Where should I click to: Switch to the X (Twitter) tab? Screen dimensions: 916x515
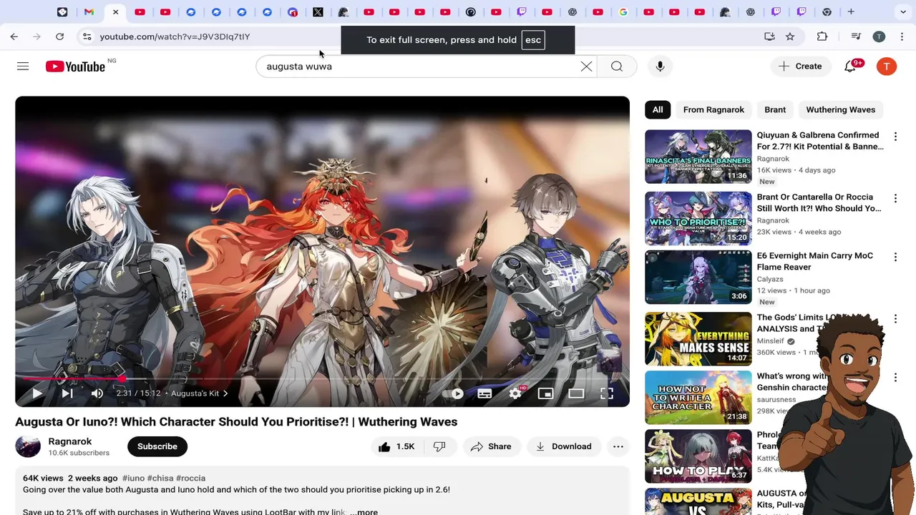pyautogui.click(x=318, y=12)
